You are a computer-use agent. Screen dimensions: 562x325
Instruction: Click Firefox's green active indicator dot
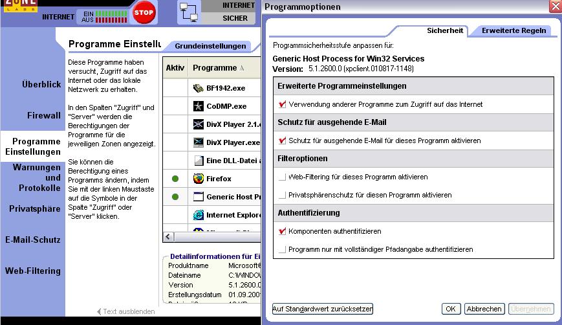[175, 179]
